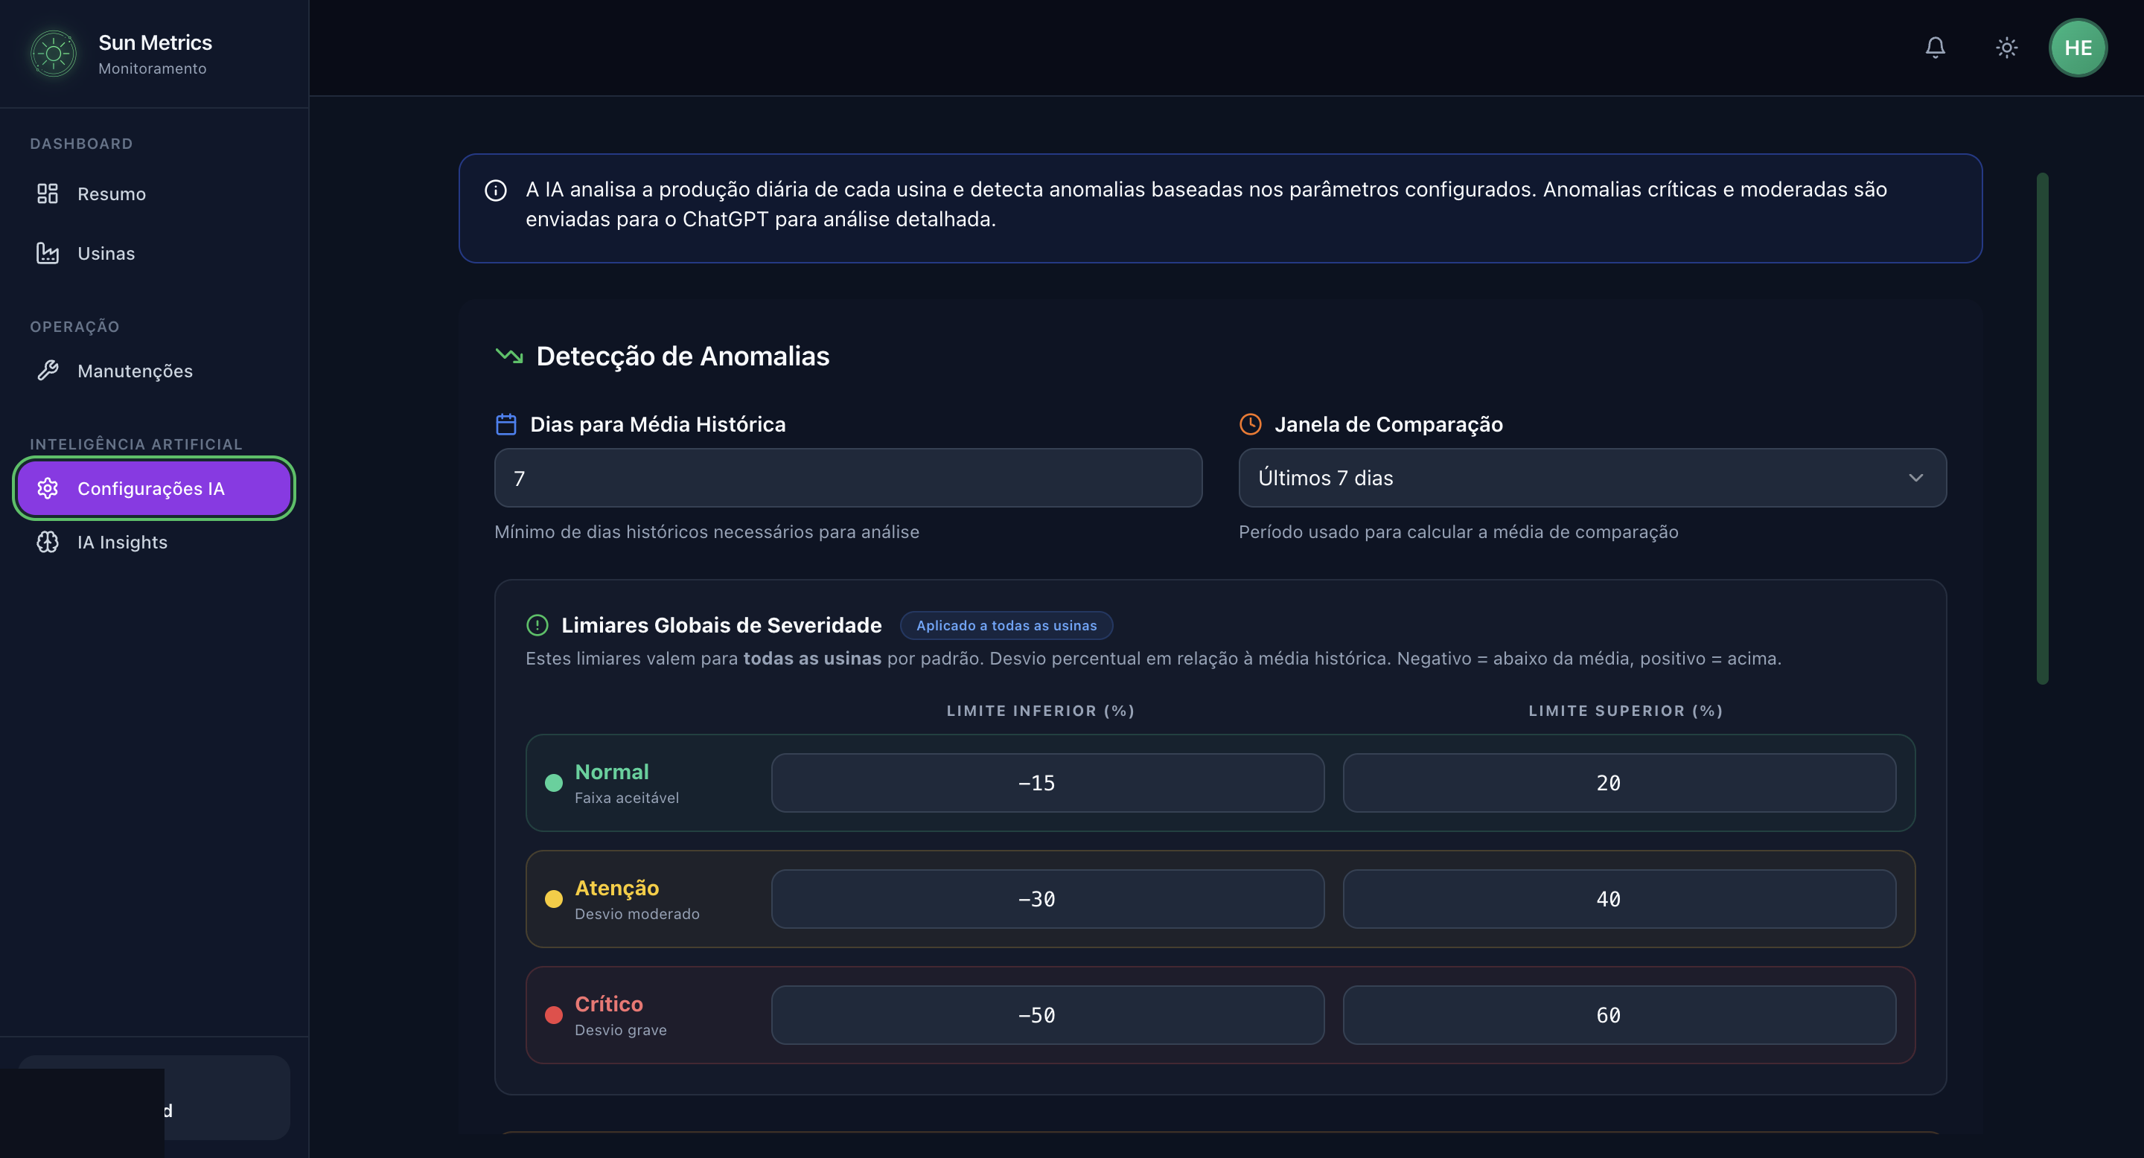2144x1158 pixels.
Task: Select the grid icon beside Resumo
Action: tap(48, 193)
